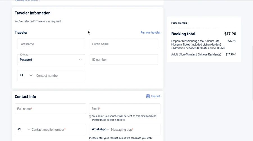Open the traveler country code +1 dropdown
253x141 pixels.
click(x=26, y=75)
